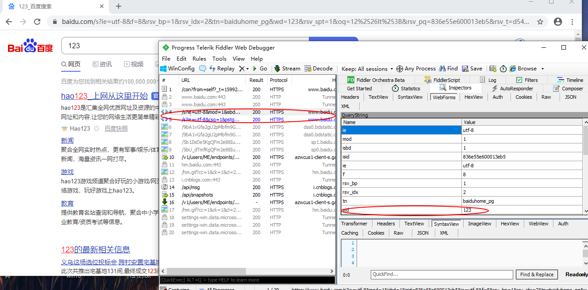This screenshot has height=290, width=588.
Task: Click the Replay button in Fiddler toolbar
Action: point(222,69)
